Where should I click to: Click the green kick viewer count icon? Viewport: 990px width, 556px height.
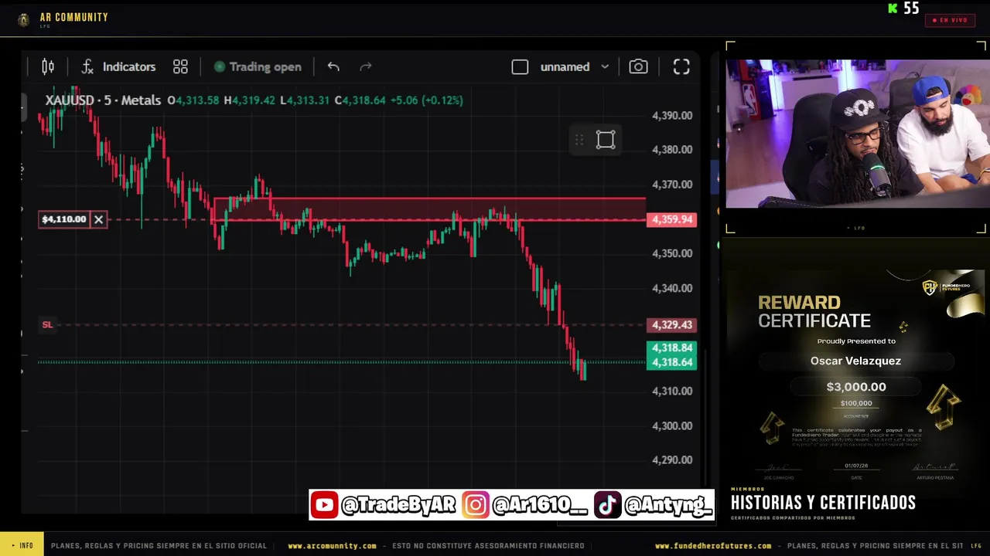click(893, 8)
